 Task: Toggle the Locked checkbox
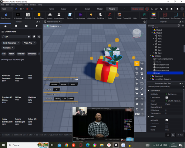pyautogui.click(x=166, y=127)
